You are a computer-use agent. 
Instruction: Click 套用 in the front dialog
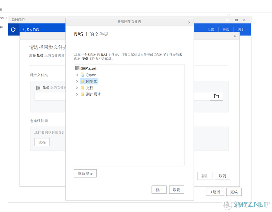[159, 190]
